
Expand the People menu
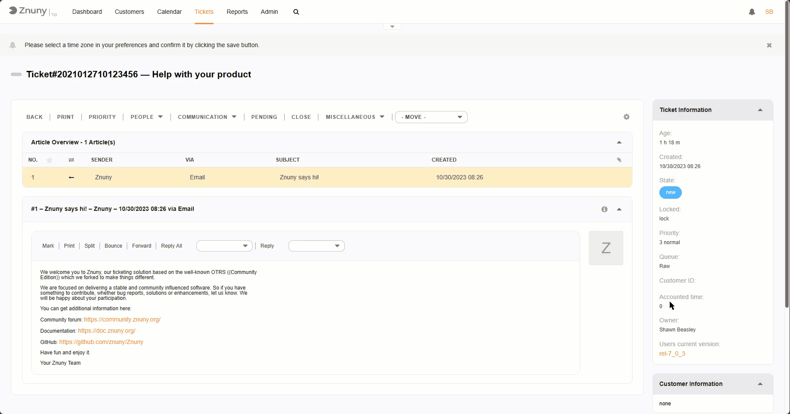147,117
